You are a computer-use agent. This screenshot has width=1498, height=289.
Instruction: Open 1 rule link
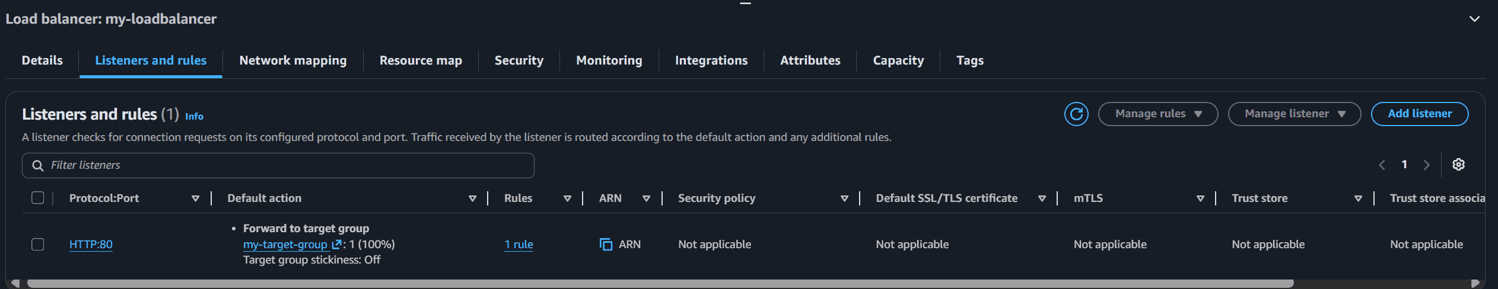(x=519, y=244)
